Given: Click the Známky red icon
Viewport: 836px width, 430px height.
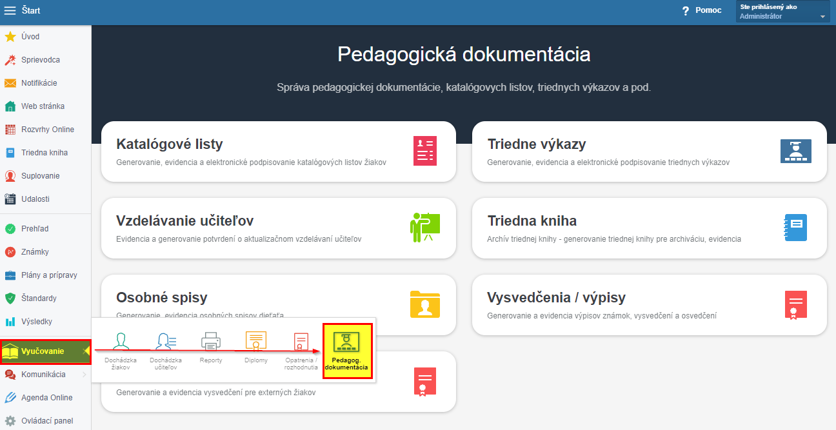Looking at the screenshot, I should click(x=10, y=252).
